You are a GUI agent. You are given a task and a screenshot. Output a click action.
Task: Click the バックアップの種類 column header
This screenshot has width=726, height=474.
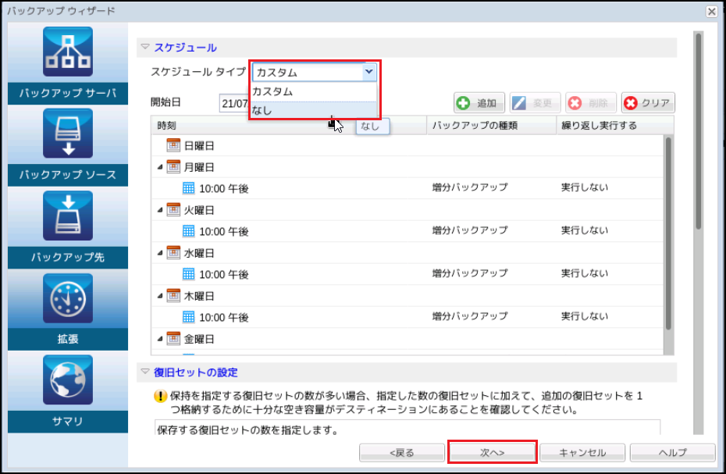tap(491, 125)
